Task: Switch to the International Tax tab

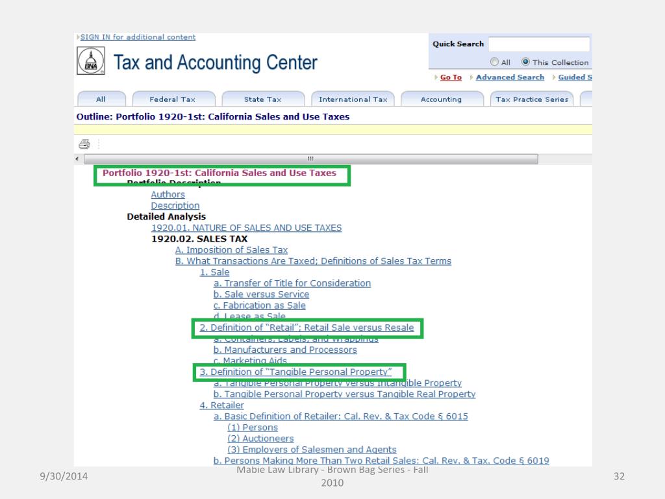Action: click(353, 99)
